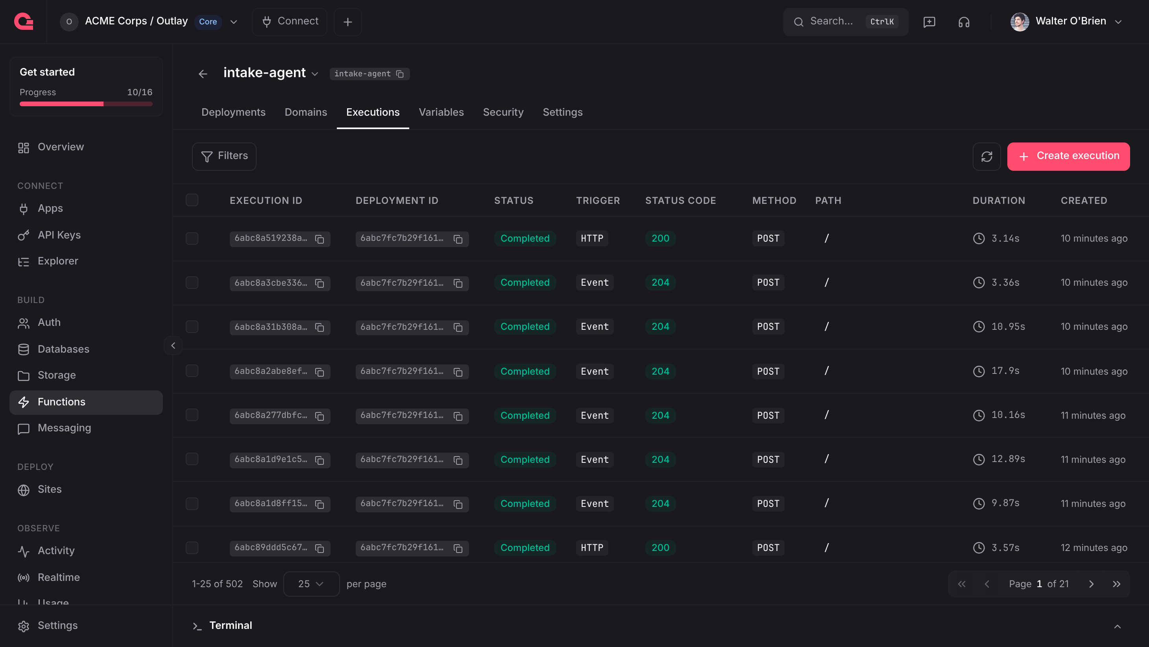Screen dimensions: 1149x647
Task: Select the execution 6abc89ddd5c67 checkbox
Action: click(192, 548)
